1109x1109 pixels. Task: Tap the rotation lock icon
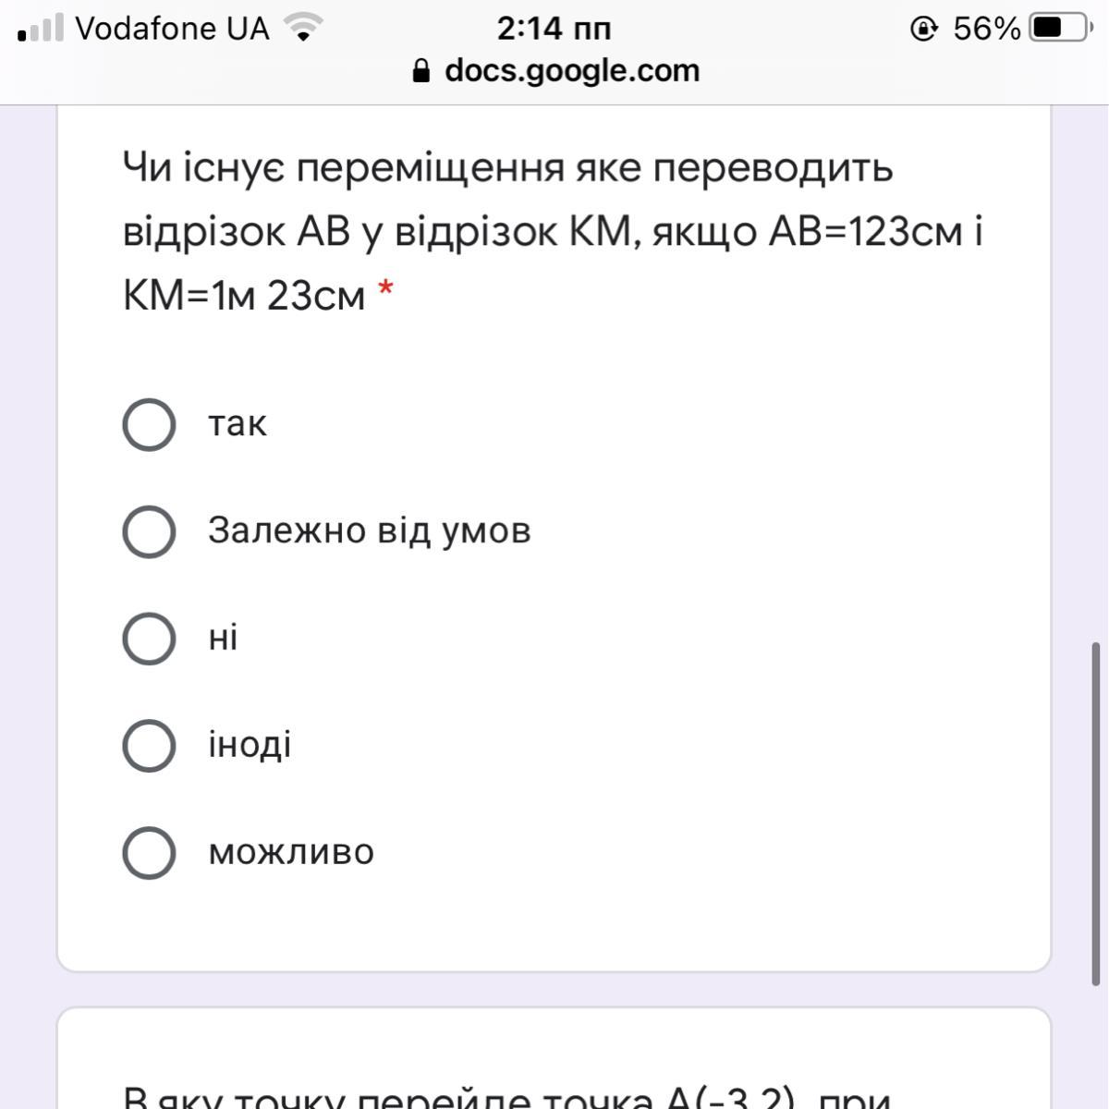click(x=924, y=29)
